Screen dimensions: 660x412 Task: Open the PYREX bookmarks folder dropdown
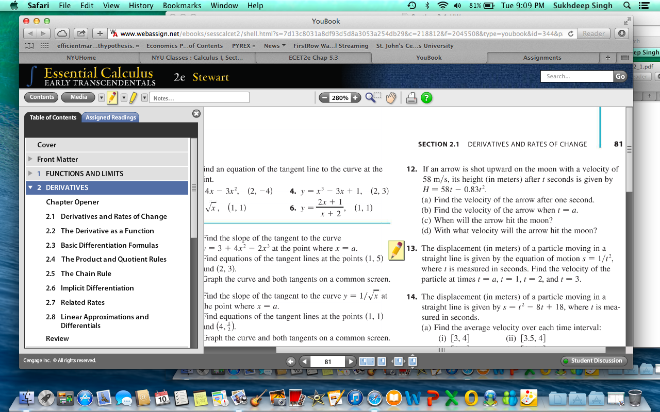244,46
